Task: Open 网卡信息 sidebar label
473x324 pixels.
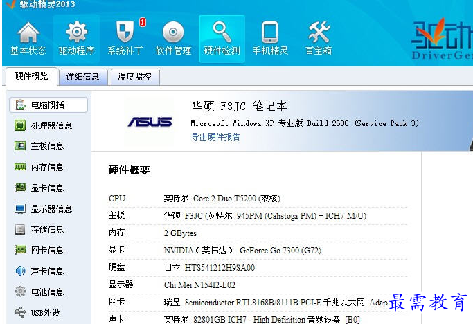Action: click(47, 250)
